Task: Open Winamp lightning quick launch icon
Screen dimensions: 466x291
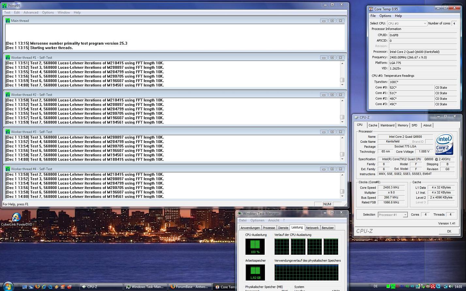Action: click(x=56, y=287)
